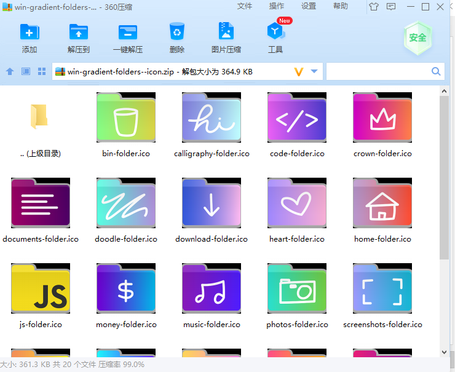Open the 帮助 (Help) menu

341,6
